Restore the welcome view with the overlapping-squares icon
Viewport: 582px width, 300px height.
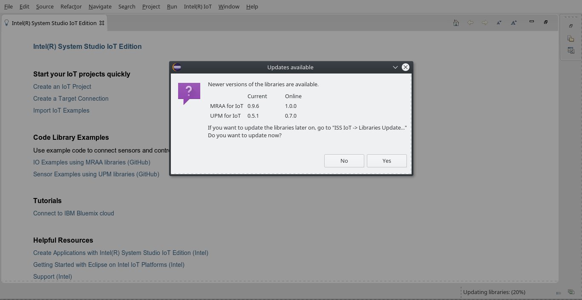[546, 22]
